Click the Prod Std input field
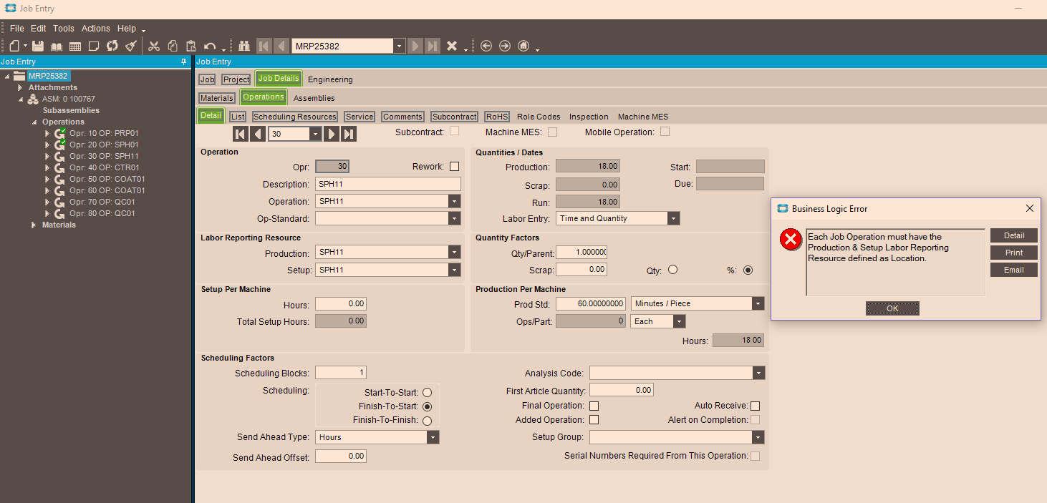 (591, 303)
